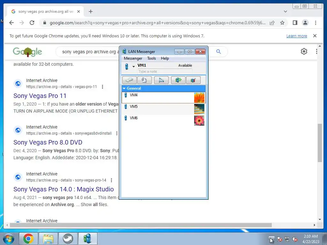Go back in Chrome
This screenshot has height=245, width=327.
11,23
